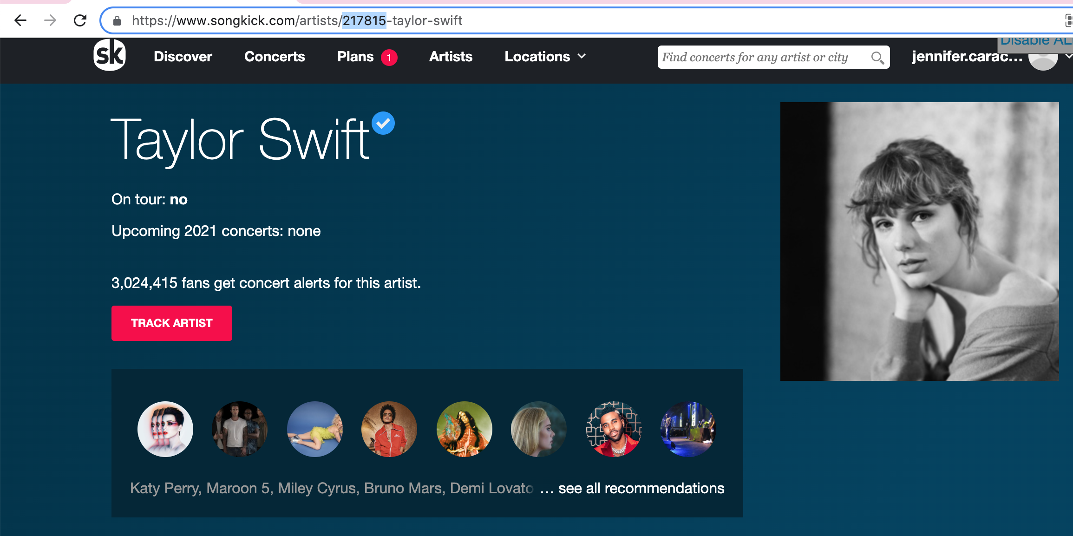Click the fans concert alerts text
This screenshot has width=1073, height=536.
(x=266, y=283)
